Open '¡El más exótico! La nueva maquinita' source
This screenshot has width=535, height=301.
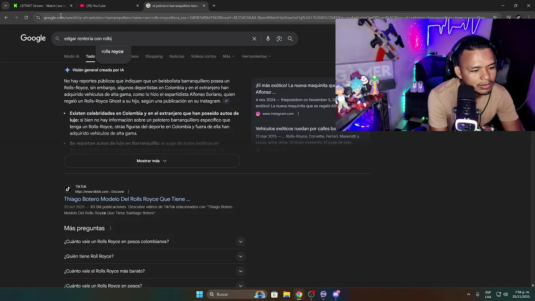point(295,89)
